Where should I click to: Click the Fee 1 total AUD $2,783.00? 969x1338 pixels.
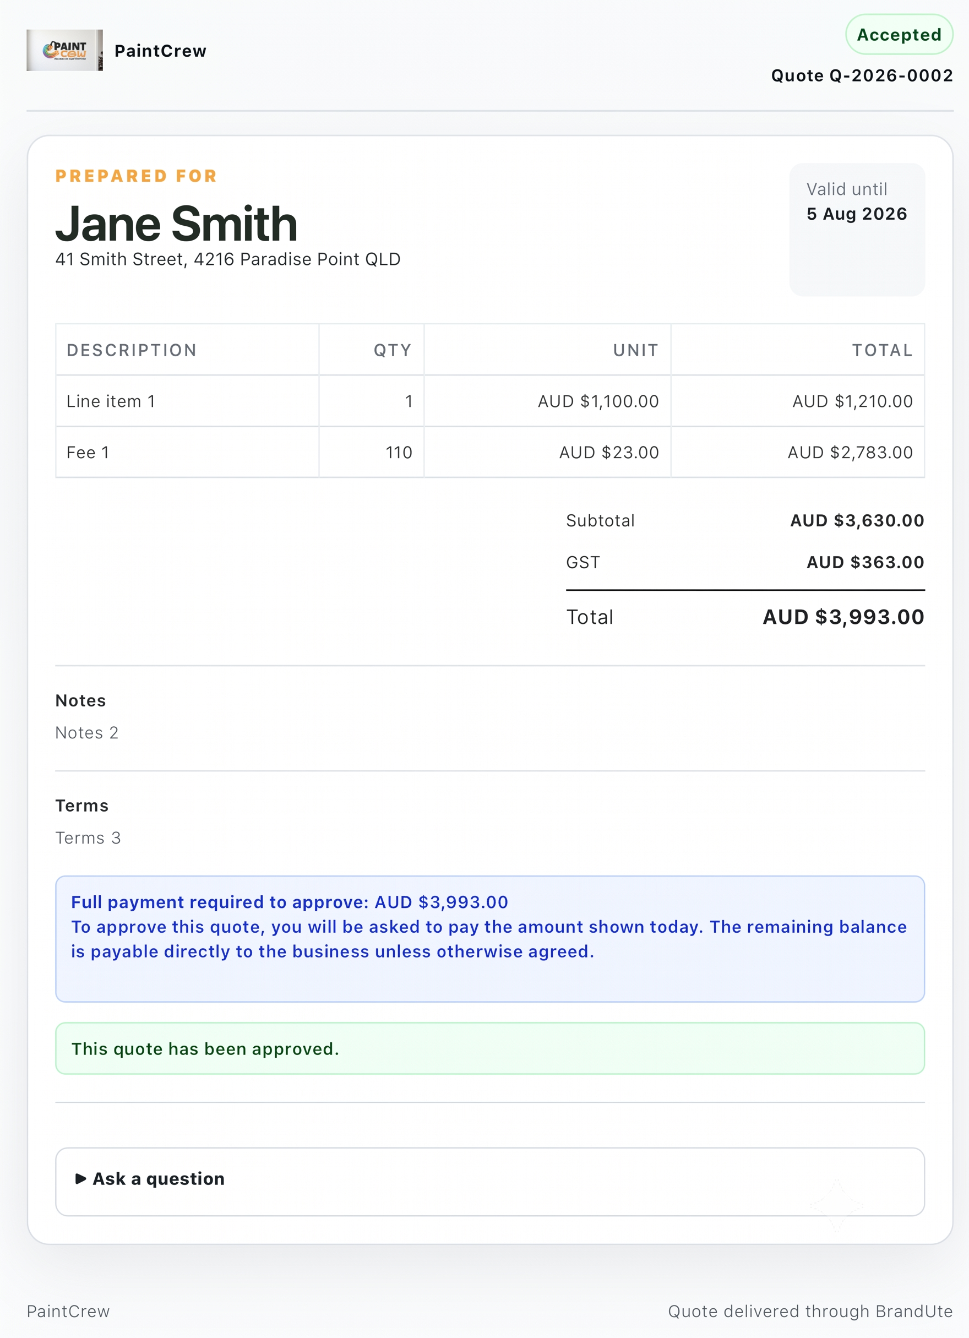(x=850, y=453)
